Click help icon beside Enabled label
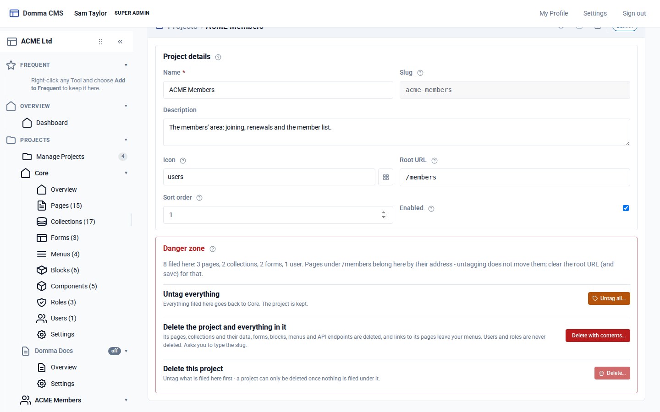The width and height of the screenshot is (660, 412). pyautogui.click(x=431, y=209)
